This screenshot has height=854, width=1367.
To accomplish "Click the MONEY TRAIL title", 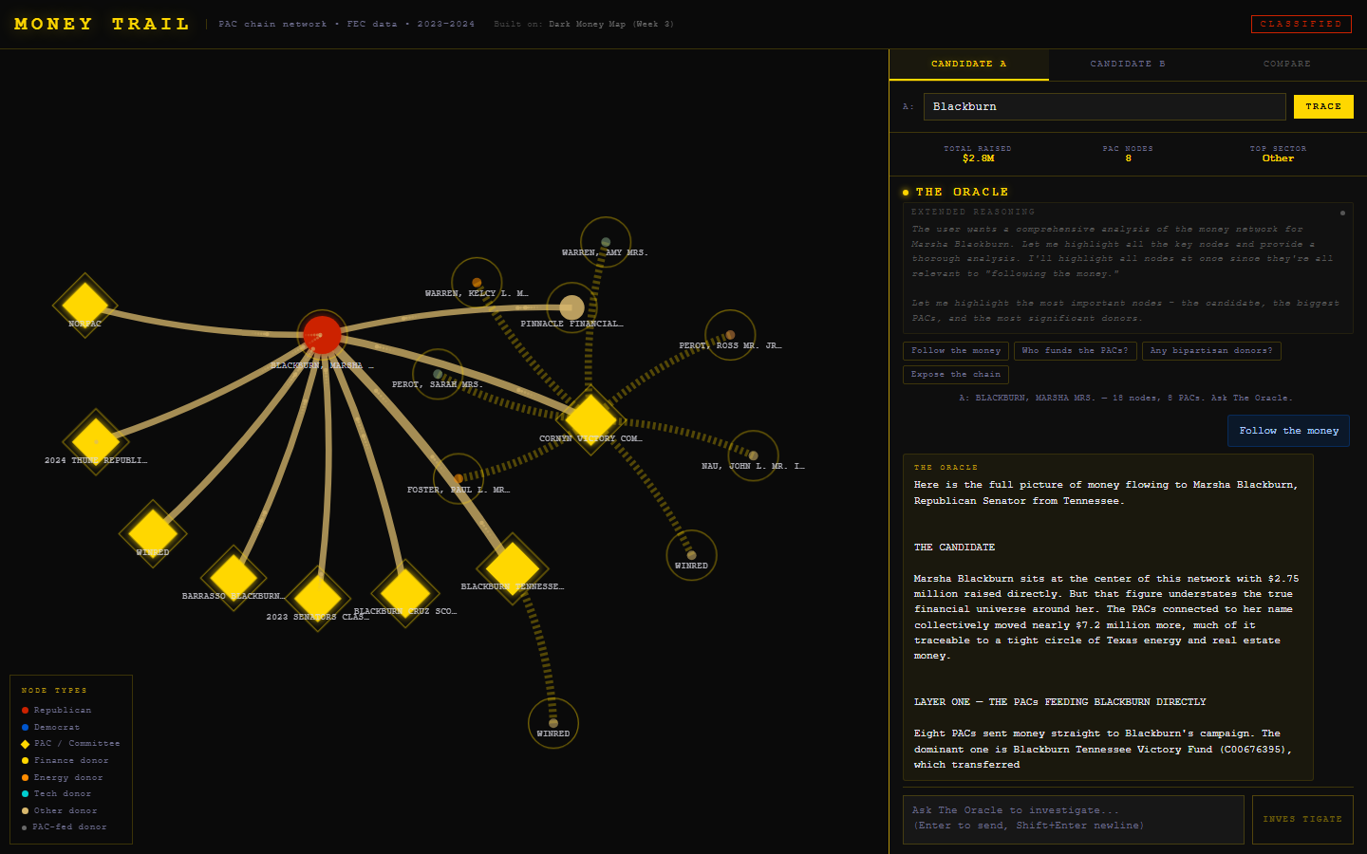I will pos(103,24).
